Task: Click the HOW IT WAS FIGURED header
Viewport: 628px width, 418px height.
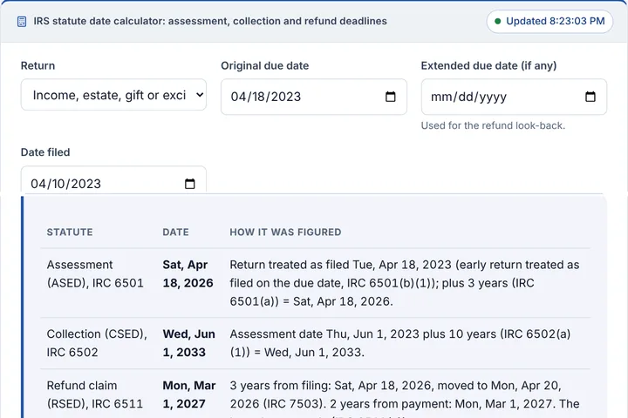Action: 285,233
